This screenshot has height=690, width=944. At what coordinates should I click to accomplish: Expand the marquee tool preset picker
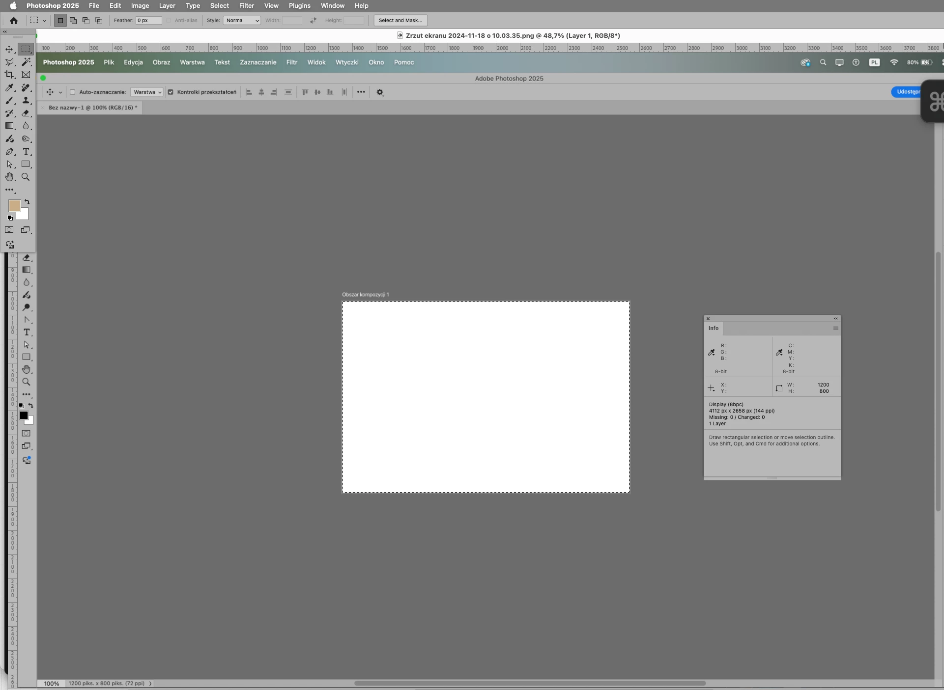[x=44, y=21]
